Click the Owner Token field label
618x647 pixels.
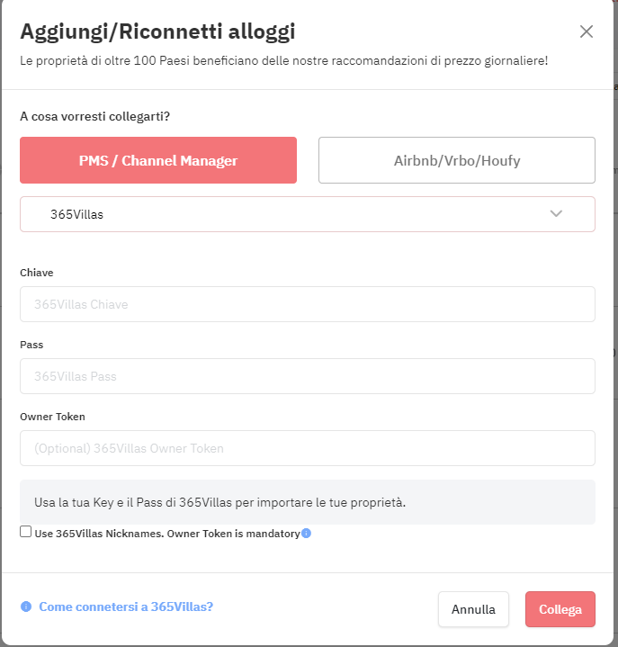tap(52, 417)
